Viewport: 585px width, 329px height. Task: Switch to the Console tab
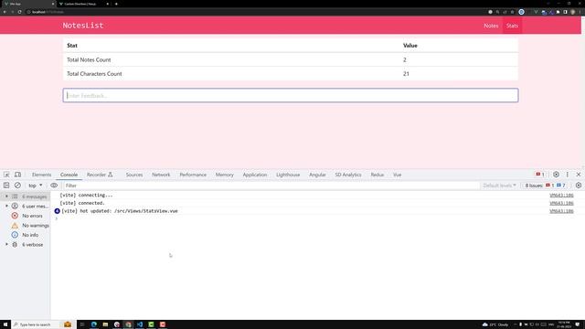[x=69, y=175]
